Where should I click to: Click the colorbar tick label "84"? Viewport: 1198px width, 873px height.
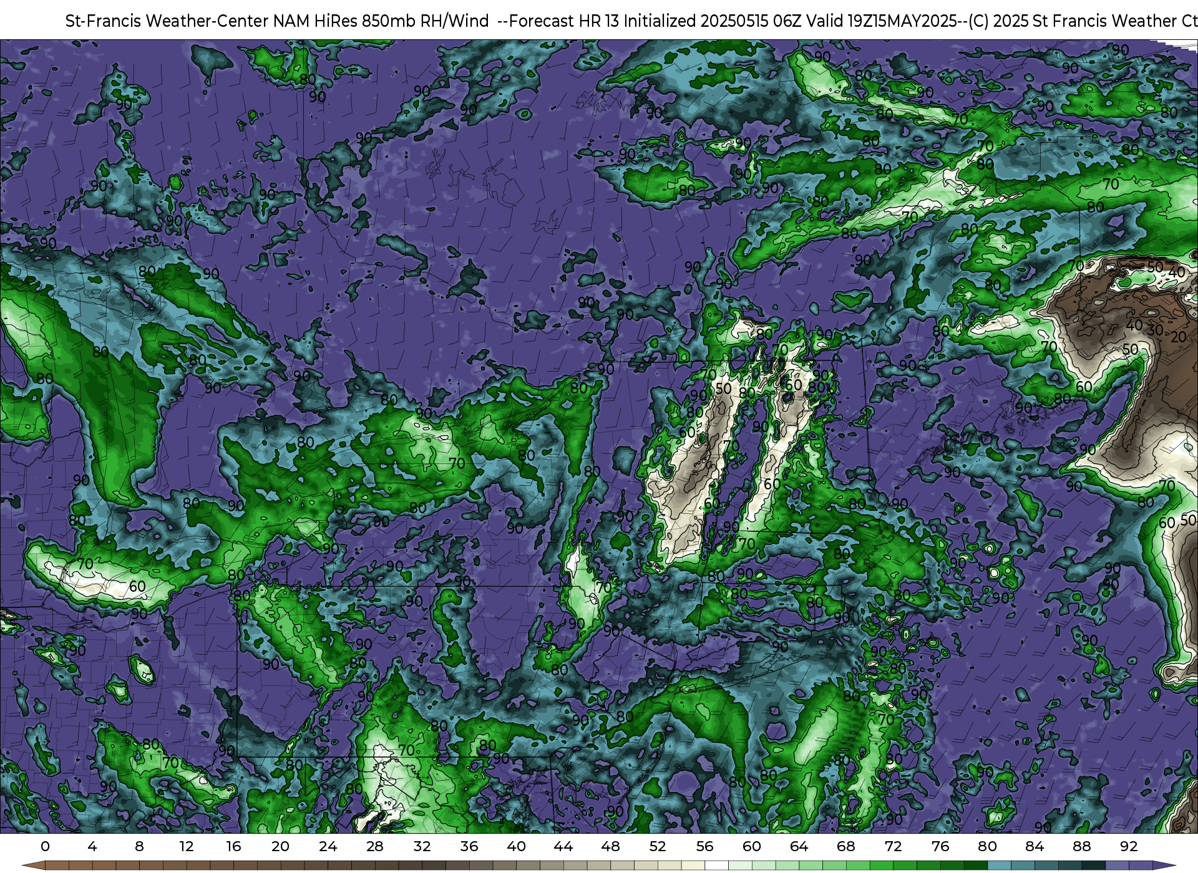tap(1035, 846)
